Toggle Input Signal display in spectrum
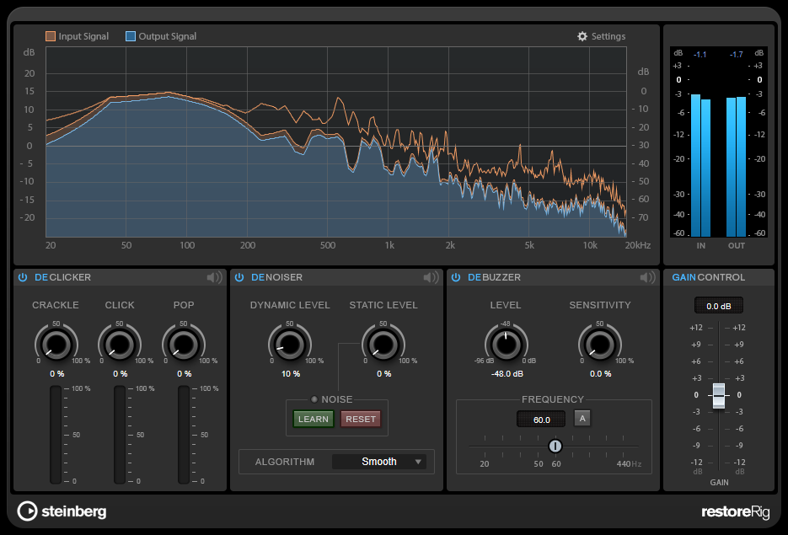 click(x=51, y=37)
